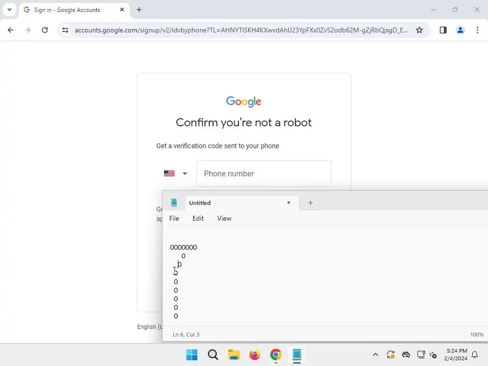Click the 0000000 line in Notepad

click(183, 247)
